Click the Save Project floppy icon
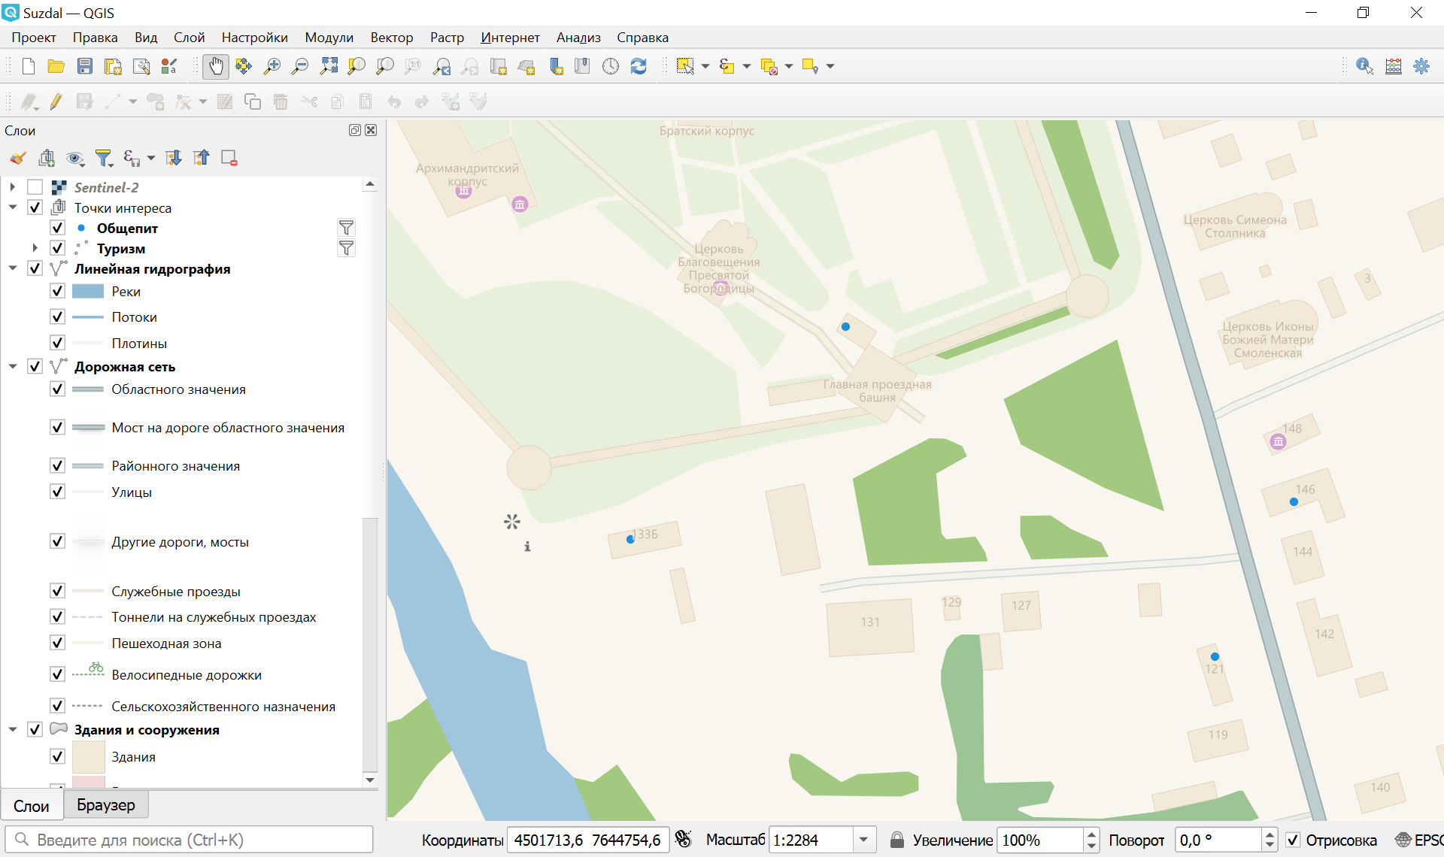The image size is (1444, 857). 84,66
